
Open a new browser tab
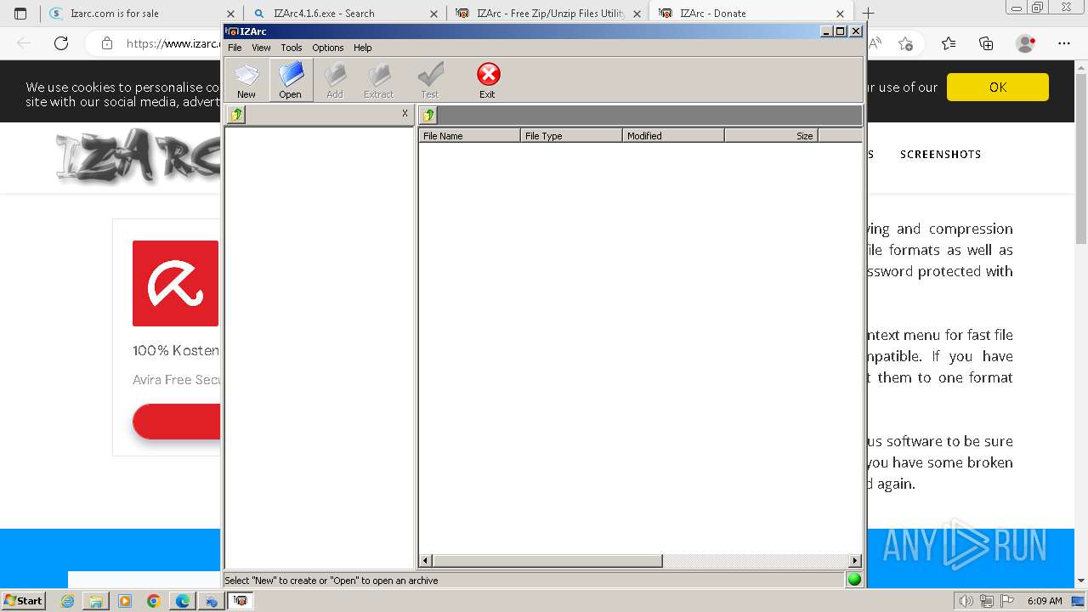coord(868,14)
